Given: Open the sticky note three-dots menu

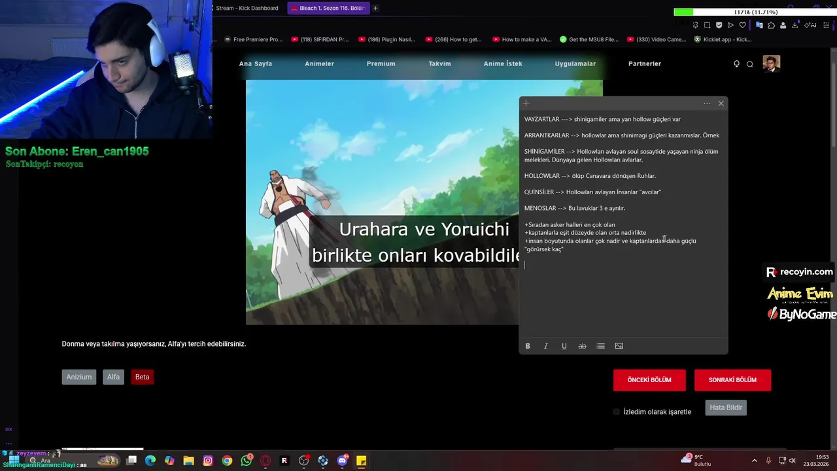Looking at the screenshot, I should (707, 103).
